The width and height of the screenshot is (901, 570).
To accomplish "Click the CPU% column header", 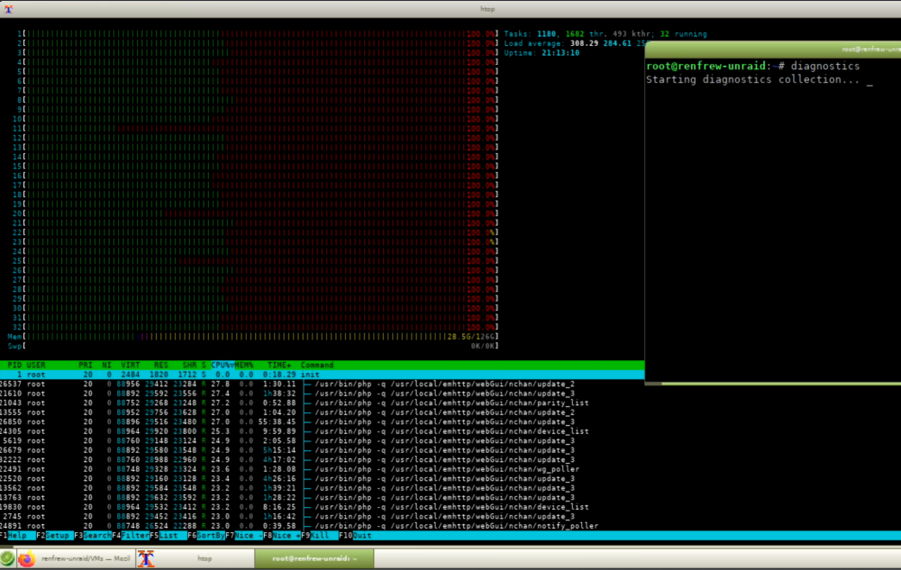I will coord(223,365).
